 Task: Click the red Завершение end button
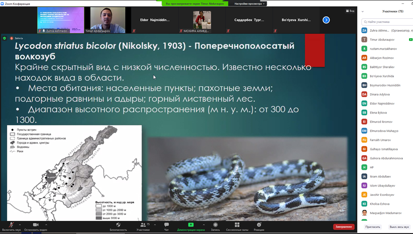(343, 227)
